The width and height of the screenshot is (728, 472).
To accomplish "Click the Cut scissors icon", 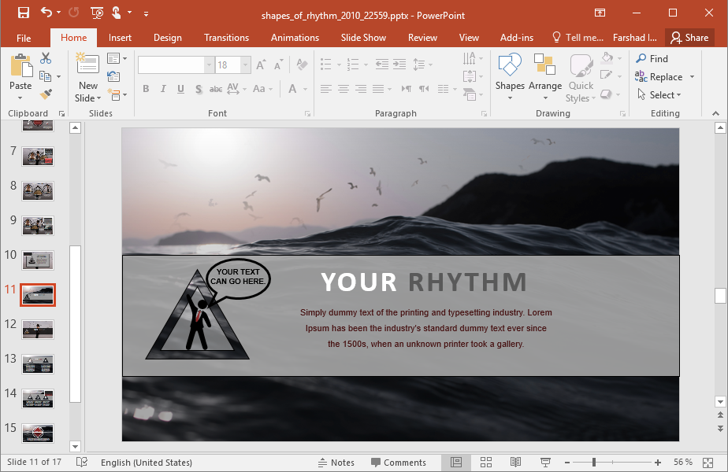I will [46, 58].
